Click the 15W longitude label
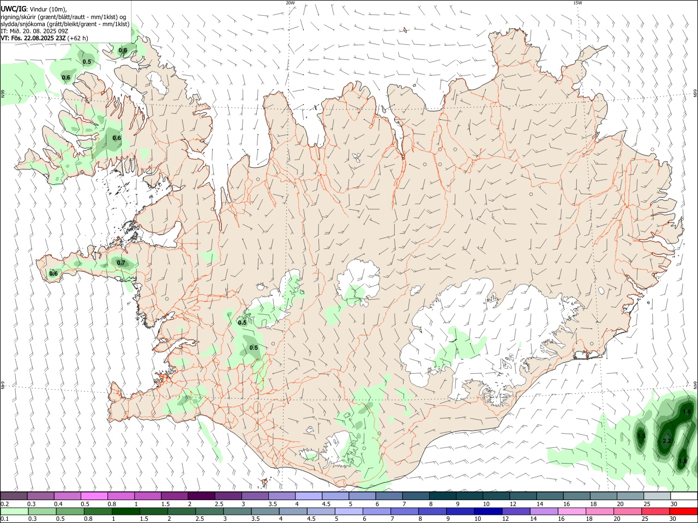 pos(577,3)
